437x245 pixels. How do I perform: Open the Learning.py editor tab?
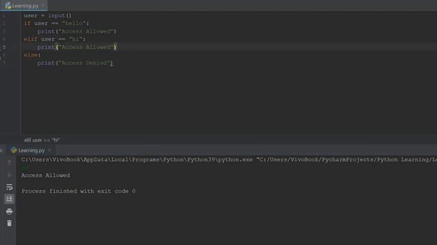(x=24, y=5)
